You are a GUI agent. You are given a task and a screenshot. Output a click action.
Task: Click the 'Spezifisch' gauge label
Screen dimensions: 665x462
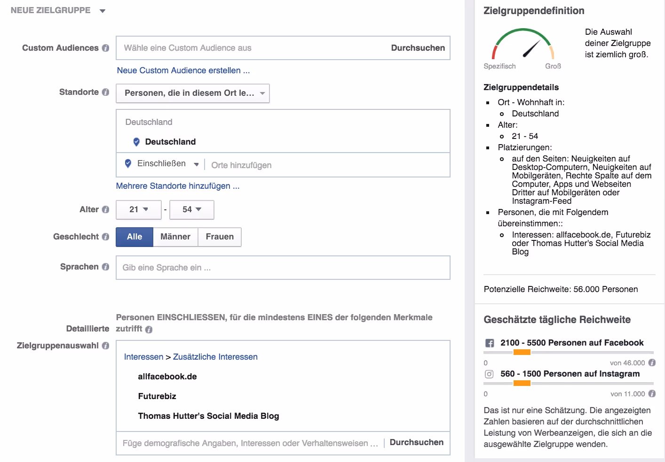click(499, 66)
